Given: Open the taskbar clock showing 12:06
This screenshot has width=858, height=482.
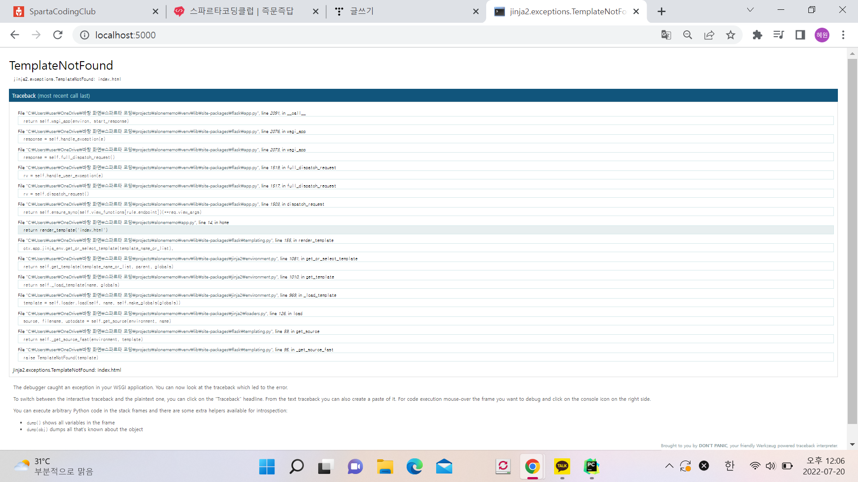Looking at the screenshot, I should pyautogui.click(x=824, y=466).
